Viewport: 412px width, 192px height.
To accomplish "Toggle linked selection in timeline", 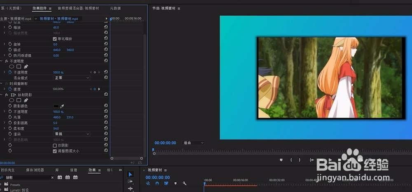I will click(x=166, y=183).
